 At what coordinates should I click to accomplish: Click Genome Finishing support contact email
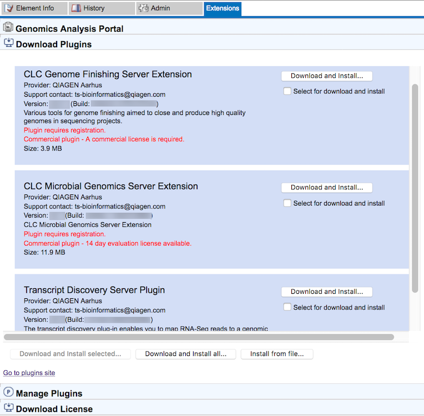tap(120, 94)
